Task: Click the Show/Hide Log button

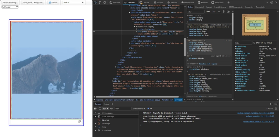Action: coord(10,3)
